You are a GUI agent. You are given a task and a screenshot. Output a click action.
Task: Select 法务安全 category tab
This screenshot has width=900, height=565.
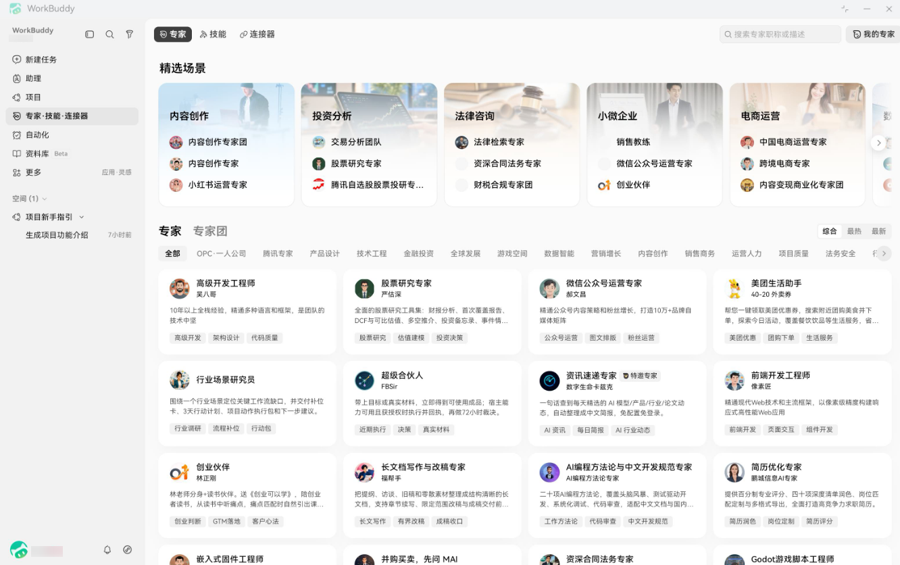[x=841, y=253]
